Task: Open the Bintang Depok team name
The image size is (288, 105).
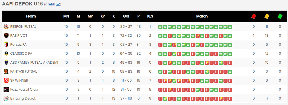Action: [x=23, y=98]
